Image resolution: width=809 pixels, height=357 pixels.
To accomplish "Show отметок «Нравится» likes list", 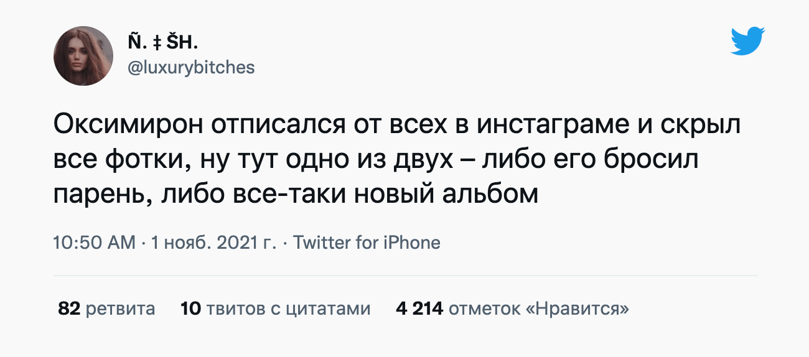I will coord(539,308).
